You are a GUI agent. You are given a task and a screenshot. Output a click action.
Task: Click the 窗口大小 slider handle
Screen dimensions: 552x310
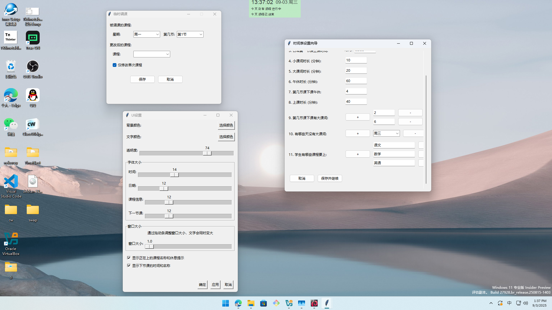point(149,247)
